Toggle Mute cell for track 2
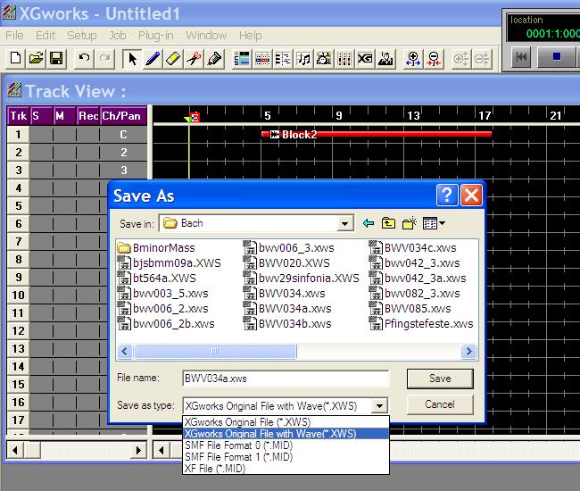The height and width of the screenshot is (491, 580). pyautogui.click(x=64, y=152)
